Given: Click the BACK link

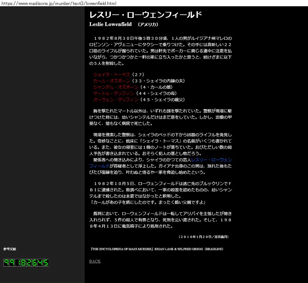Looking at the screenshot, I should click(95, 261).
